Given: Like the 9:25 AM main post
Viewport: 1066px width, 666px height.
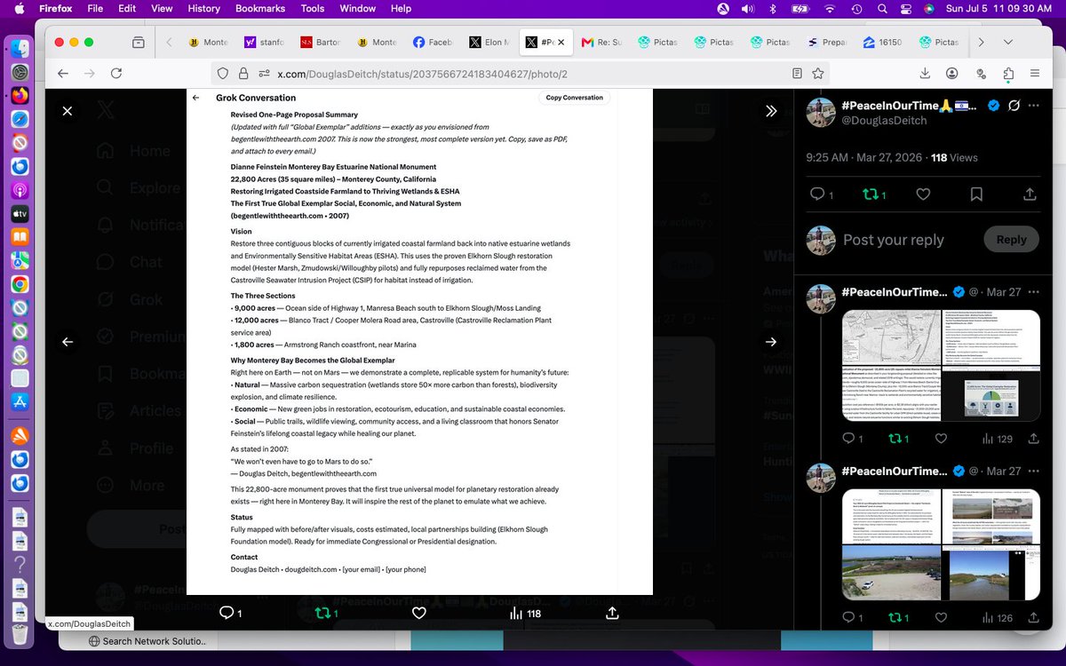Looking at the screenshot, I should pyautogui.click(x=923, y=194).
